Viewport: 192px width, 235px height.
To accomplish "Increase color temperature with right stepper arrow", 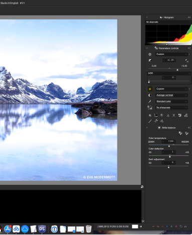I will tap(174, 142).
